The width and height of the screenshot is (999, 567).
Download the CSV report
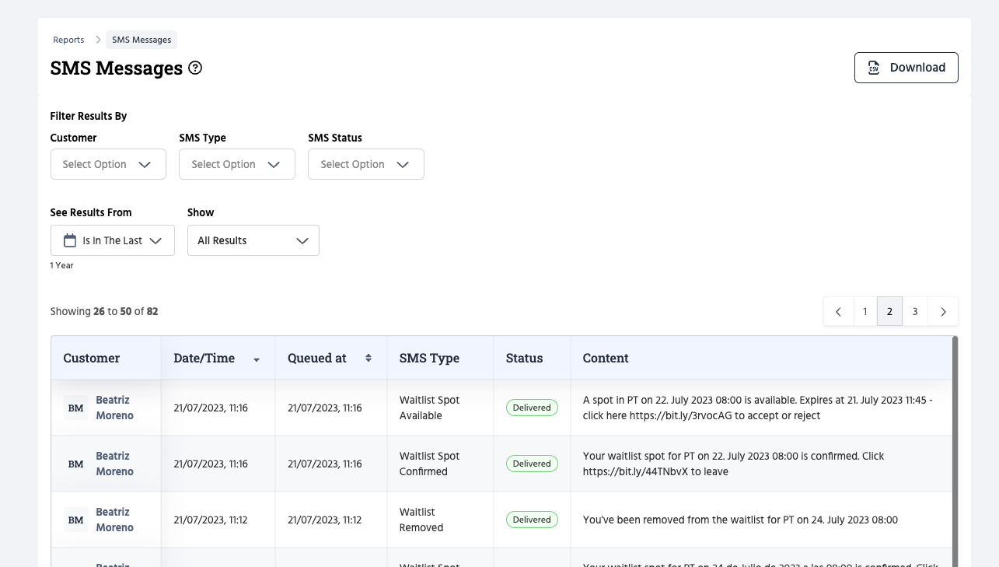(906, 68)
